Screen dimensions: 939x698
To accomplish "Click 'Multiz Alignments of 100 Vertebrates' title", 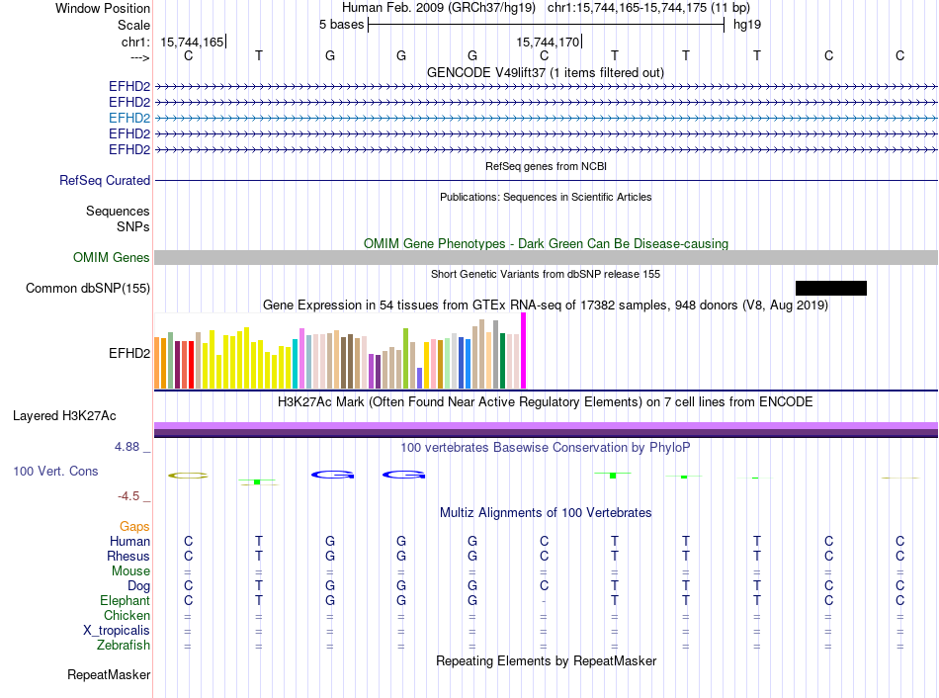I will coord(546,513).
